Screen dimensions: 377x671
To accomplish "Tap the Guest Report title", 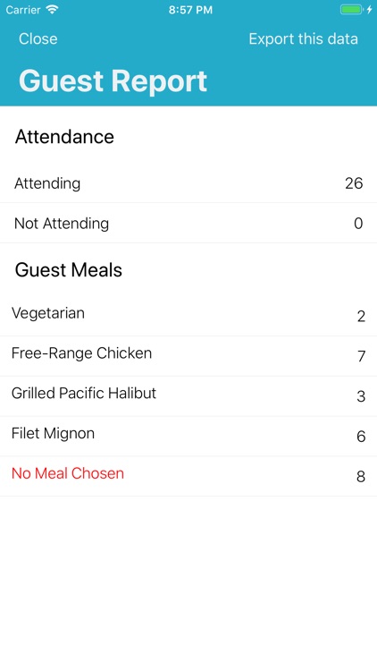I will 113,81.
